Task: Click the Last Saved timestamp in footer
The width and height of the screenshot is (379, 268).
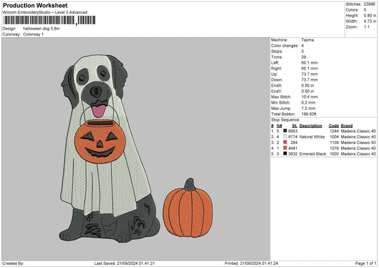Action: tap(123, 264)
